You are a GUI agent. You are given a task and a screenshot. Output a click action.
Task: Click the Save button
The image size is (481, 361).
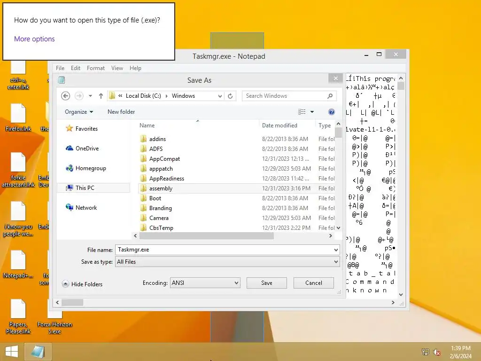click(x=267, y=283)
